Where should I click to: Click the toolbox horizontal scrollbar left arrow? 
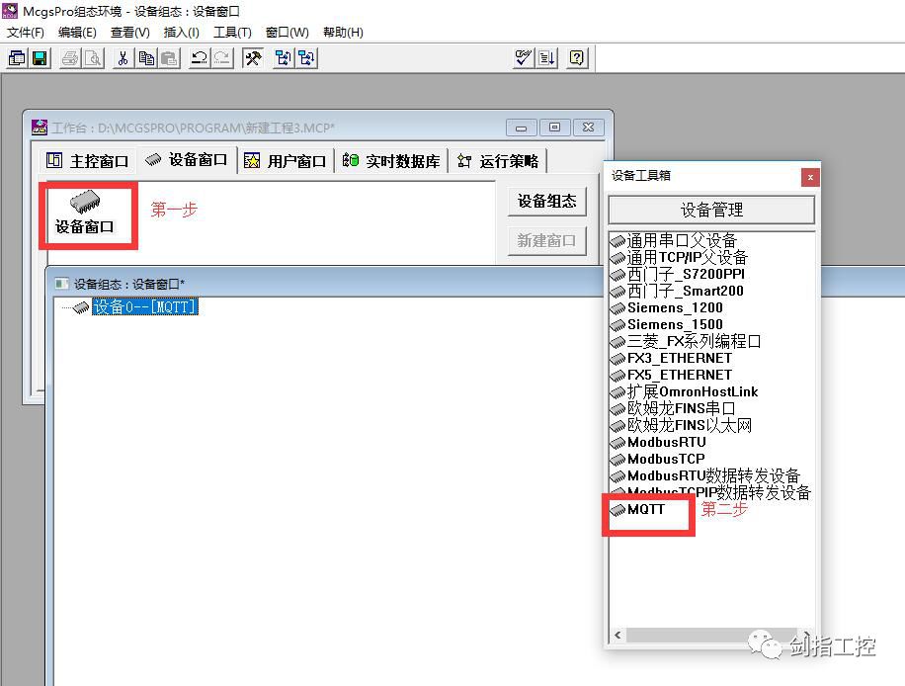(x=617, y=636)
